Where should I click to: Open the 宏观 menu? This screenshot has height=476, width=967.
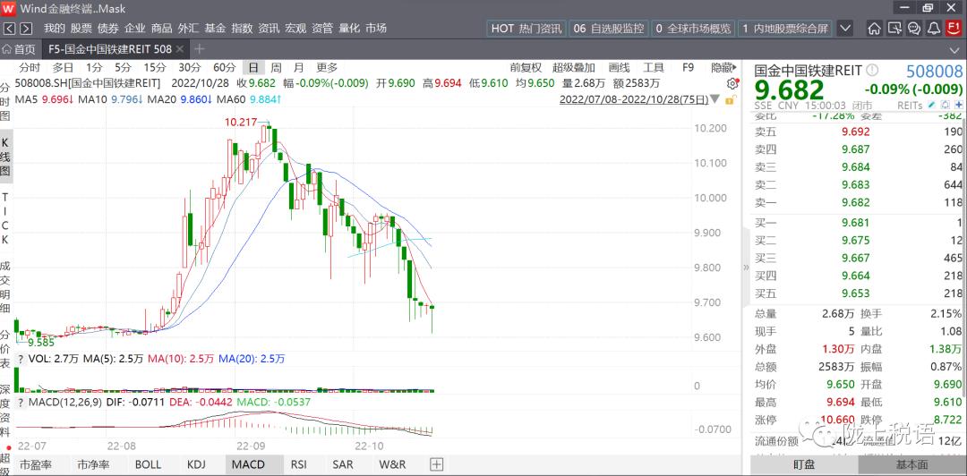295,29
